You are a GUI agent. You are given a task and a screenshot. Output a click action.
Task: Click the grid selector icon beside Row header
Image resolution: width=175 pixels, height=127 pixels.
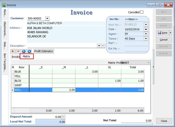click(x=13, y=67)
